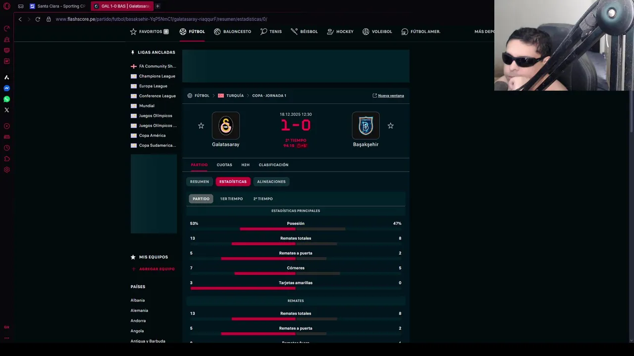
Task: Click Copa - Jornada 1 breadcrumb
Action: pyautogui.click(x=269, y=96)
